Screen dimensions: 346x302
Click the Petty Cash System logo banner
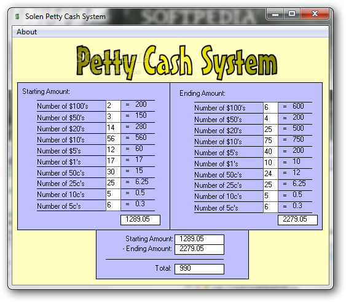coord(176,63)
